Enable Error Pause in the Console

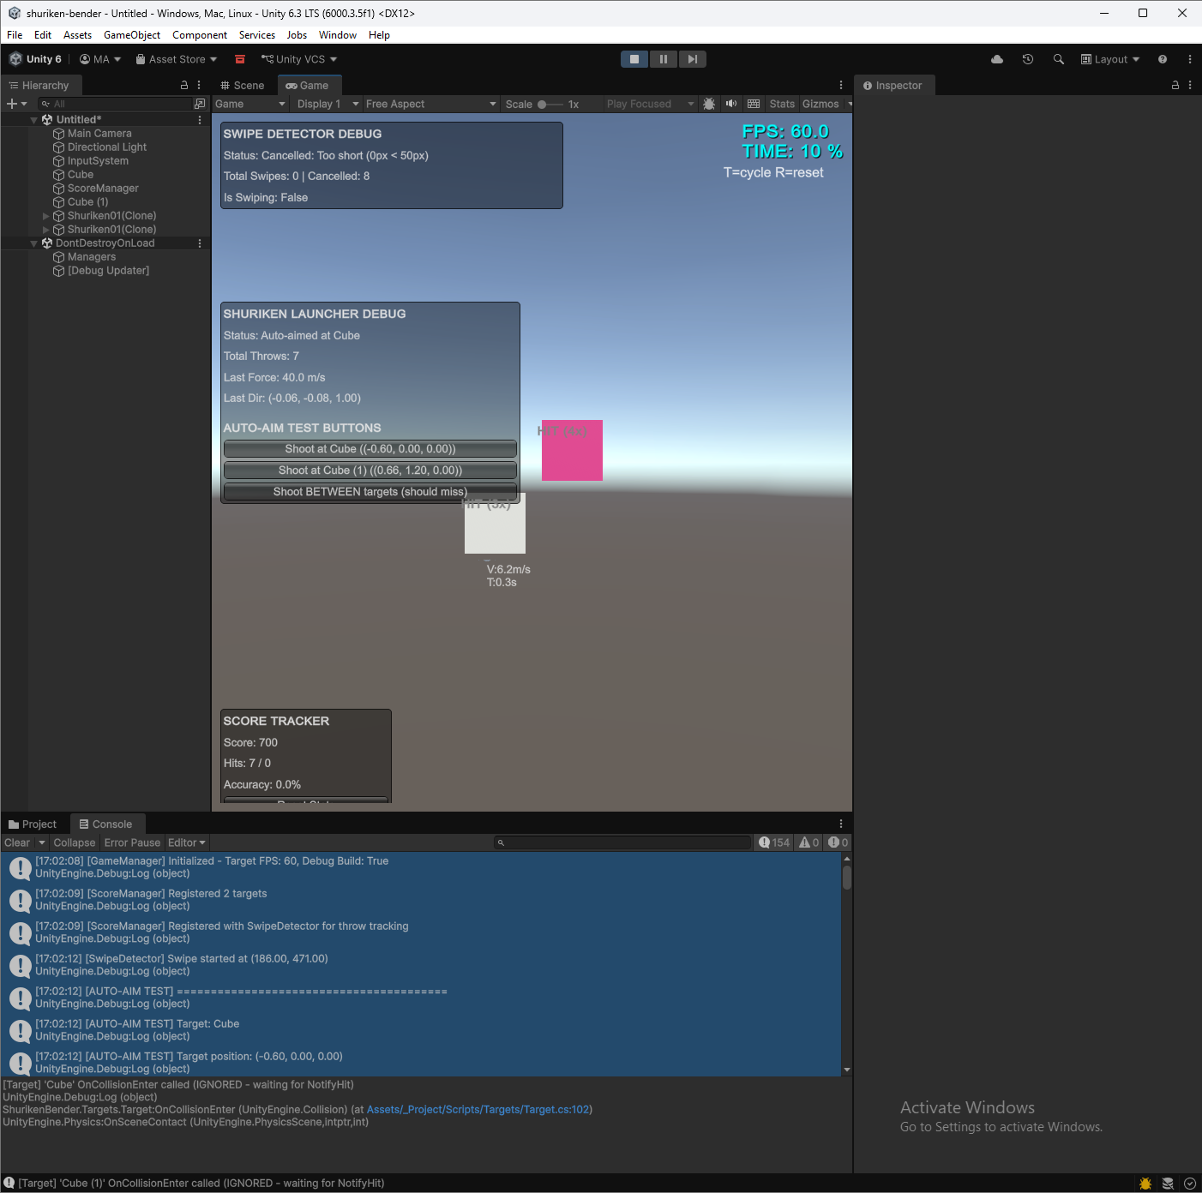131,842
